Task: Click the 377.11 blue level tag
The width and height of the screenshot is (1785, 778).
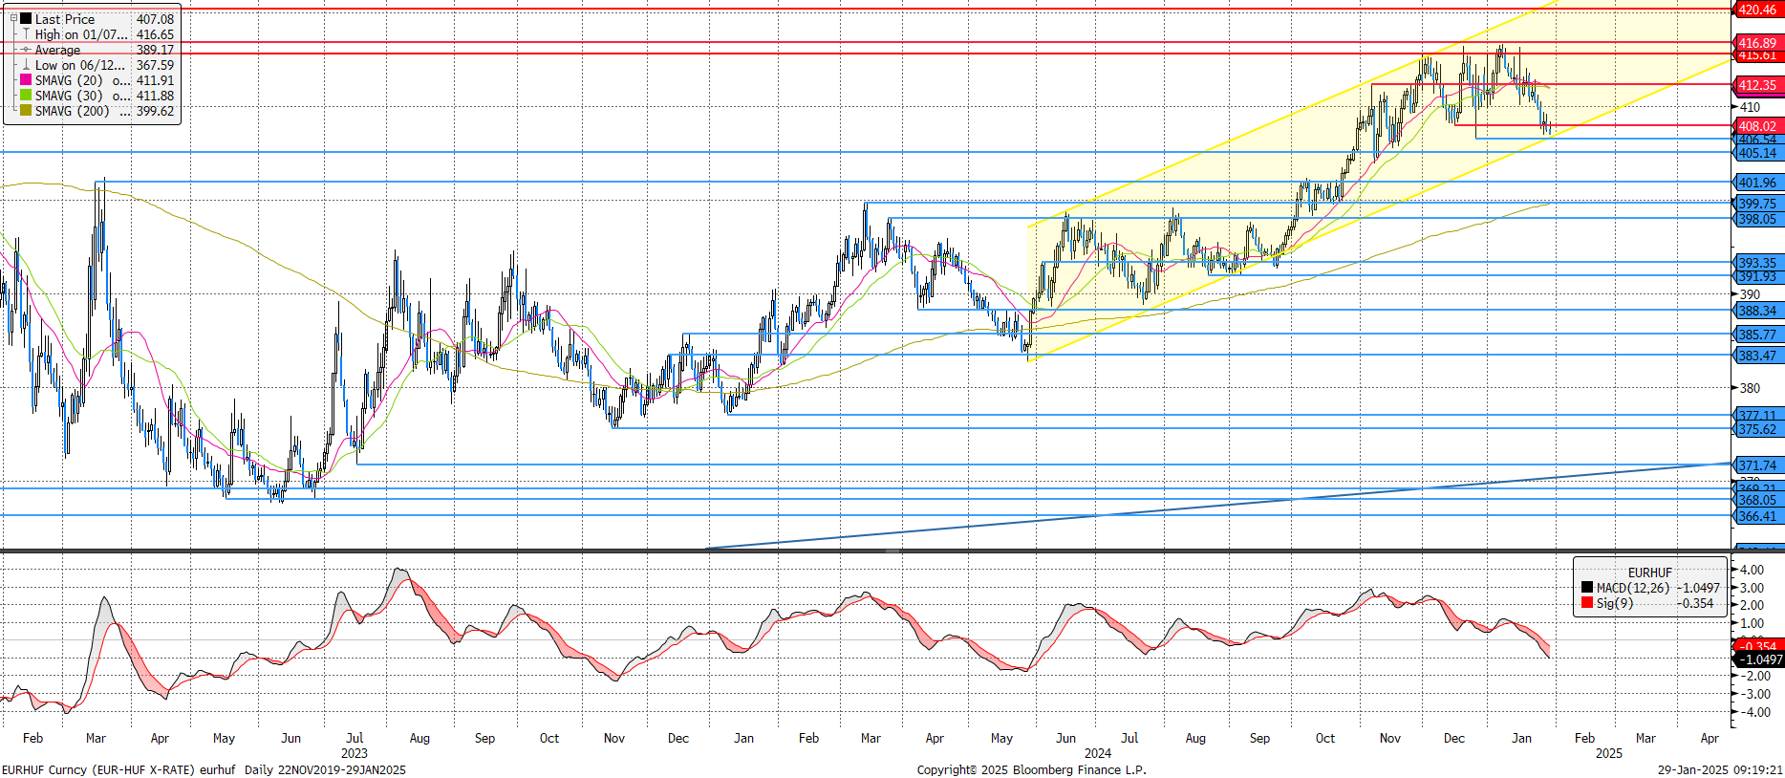Action: tap(1757, 416)
